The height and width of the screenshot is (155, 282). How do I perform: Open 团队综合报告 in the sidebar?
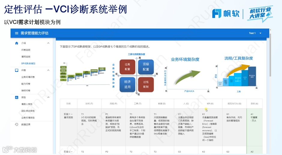[x=28, y=111]
